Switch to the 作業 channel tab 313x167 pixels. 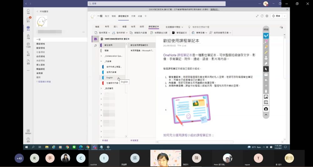133,16
